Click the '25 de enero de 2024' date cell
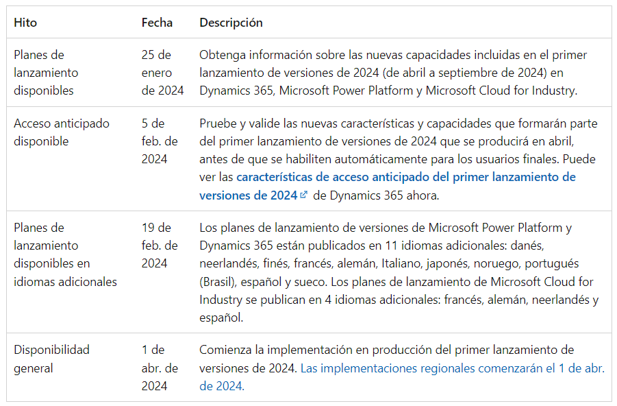Viewport: 617px width, 406px height. coord(162,73)
